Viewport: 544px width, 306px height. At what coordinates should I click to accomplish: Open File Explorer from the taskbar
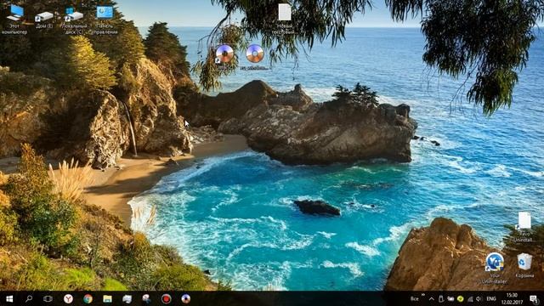[x=107, y=298]
